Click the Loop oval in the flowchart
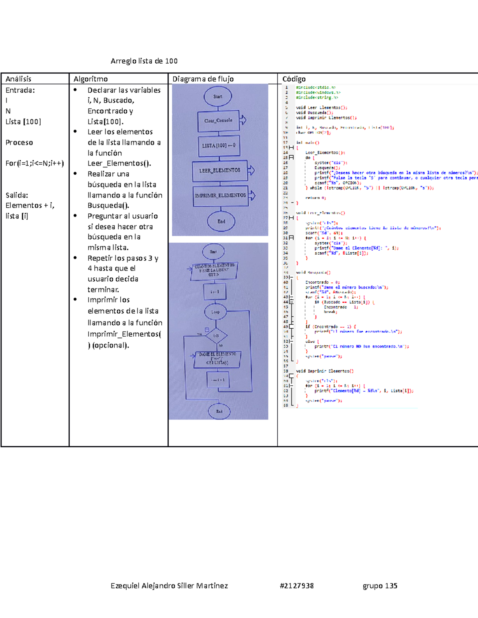 215,312
